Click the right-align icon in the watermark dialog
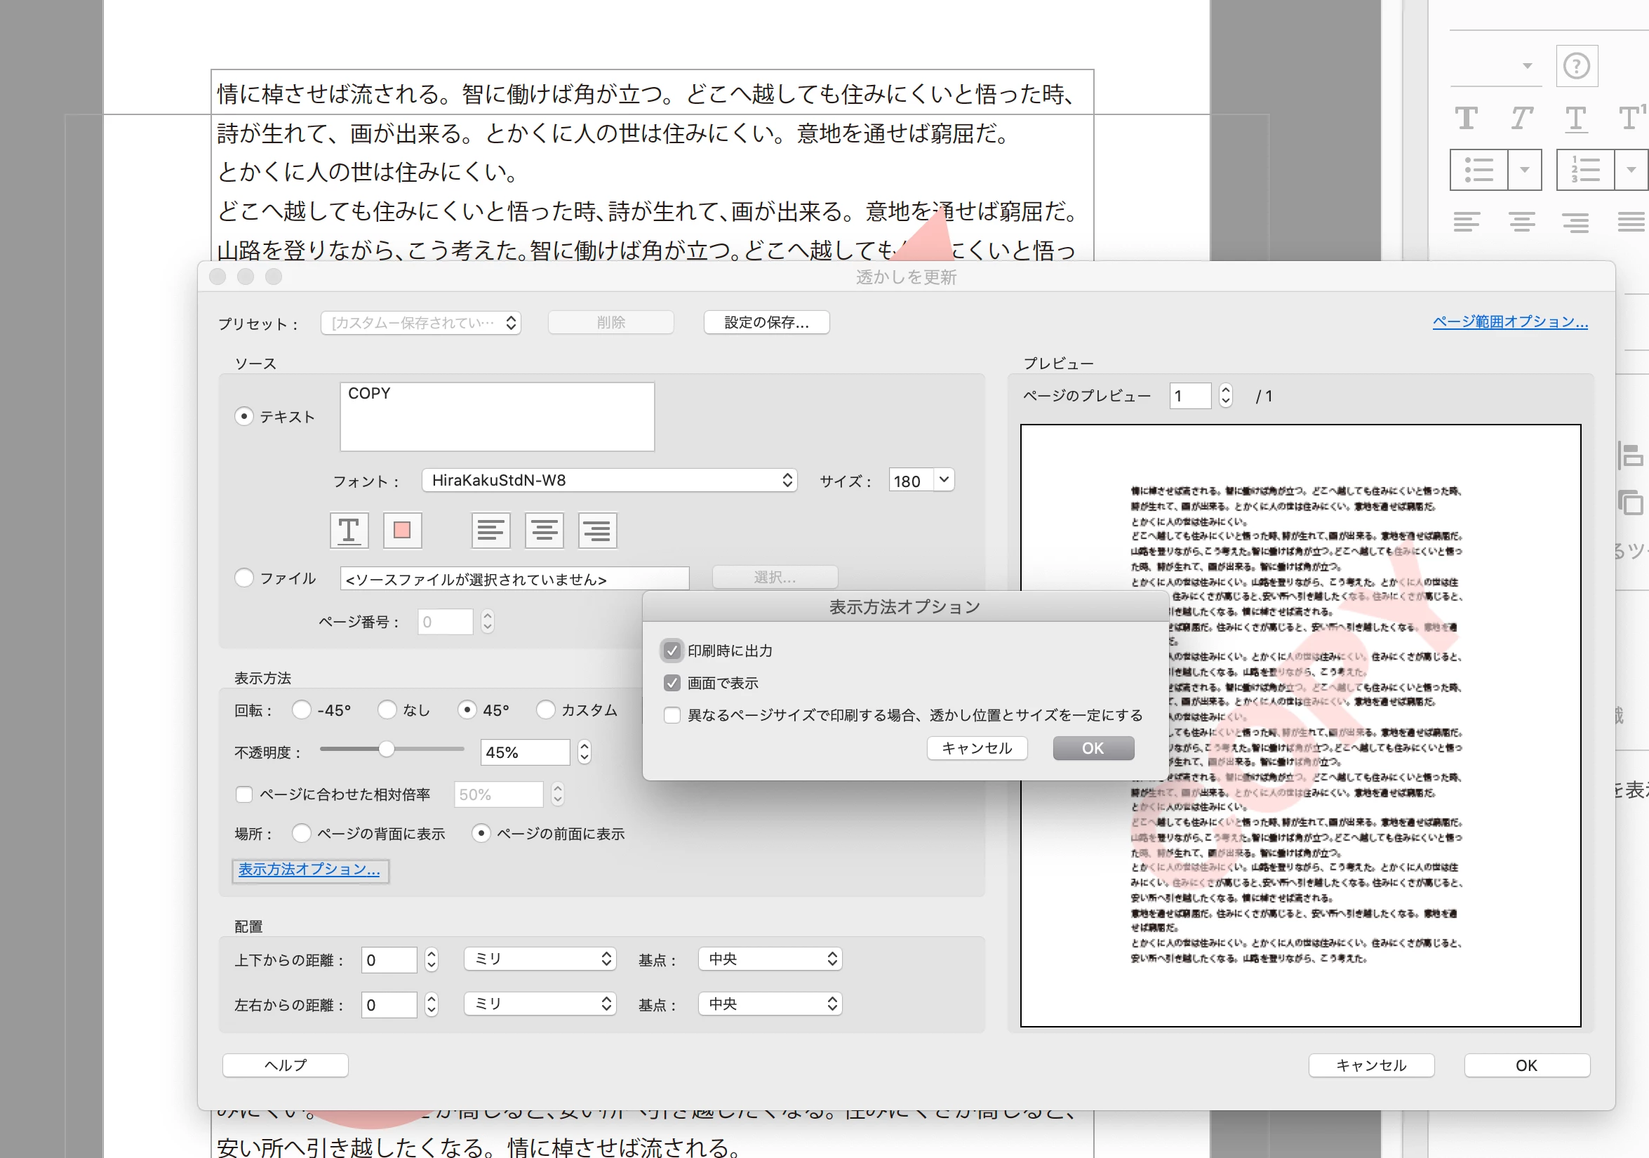Screen dimensions: 1649x1158 pyautogui.click(x=597, y=531)
